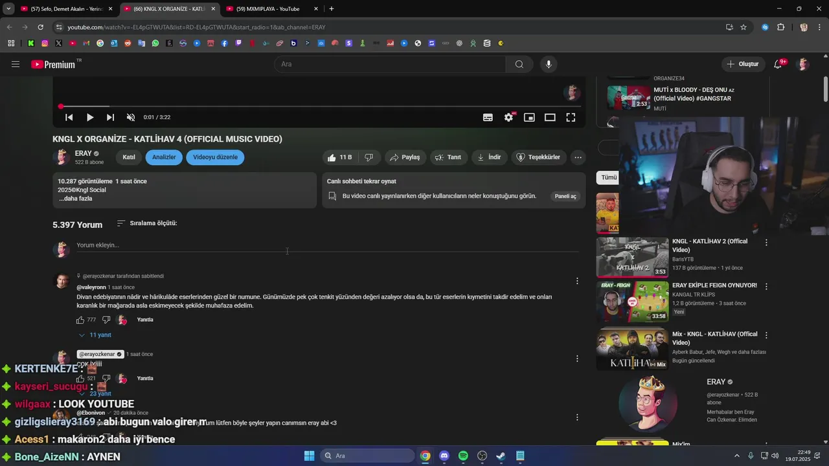Viewport: 829px width, 466px height.
Task: Open the notifications bell
Action: [x=778, y=64]
